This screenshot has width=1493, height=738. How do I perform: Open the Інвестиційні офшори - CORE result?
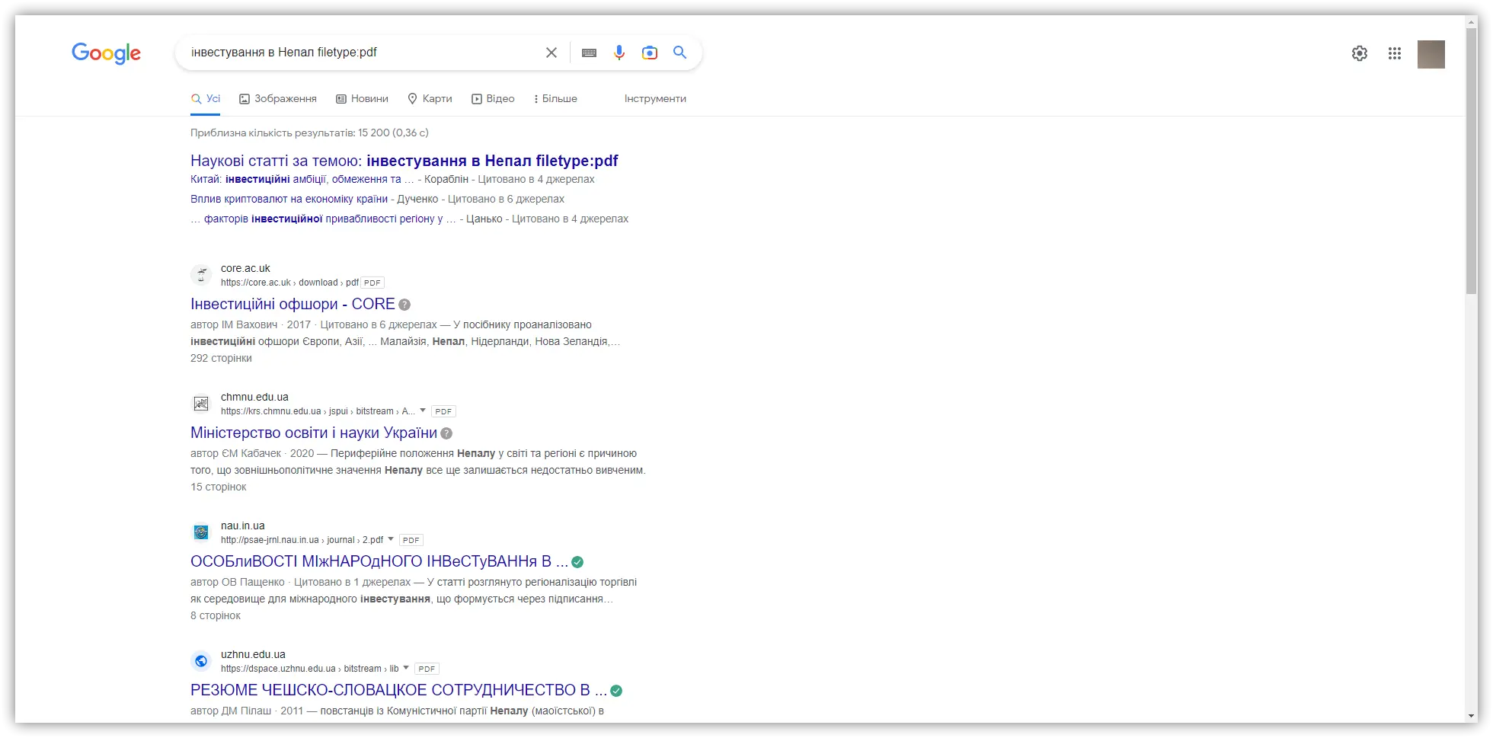click(293, 304)
